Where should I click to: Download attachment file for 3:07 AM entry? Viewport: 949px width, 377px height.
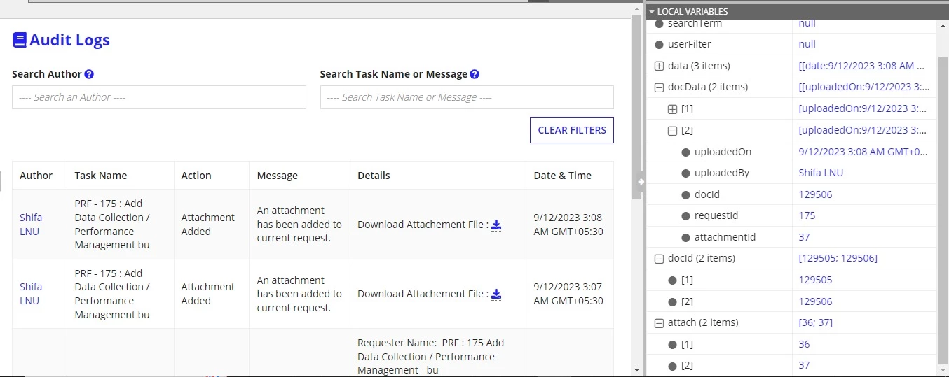tap(496, 294)
